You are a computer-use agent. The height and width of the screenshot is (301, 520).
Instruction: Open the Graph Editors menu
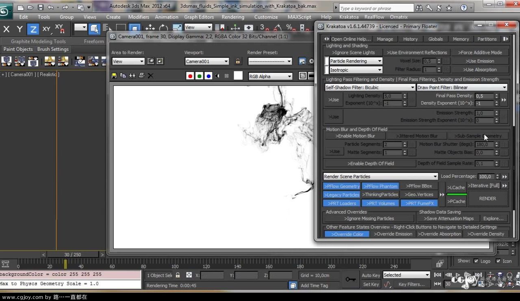199,17
